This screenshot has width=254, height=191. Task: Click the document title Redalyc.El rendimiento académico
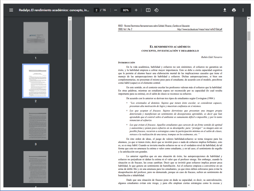coord(54,10)
